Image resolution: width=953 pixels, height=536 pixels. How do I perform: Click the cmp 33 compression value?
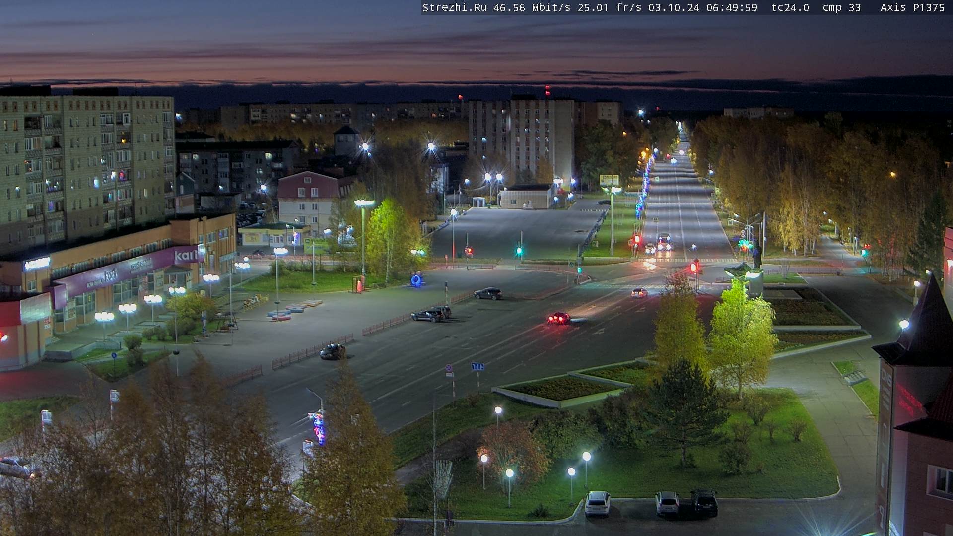[842, 7]
